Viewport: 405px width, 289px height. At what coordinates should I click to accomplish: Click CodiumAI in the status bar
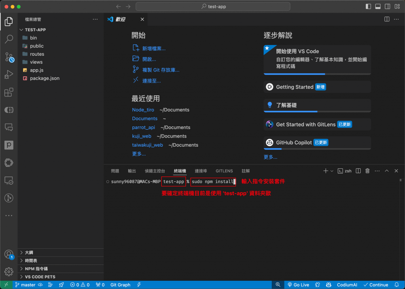pyautogui.click(x=347, y=285)
